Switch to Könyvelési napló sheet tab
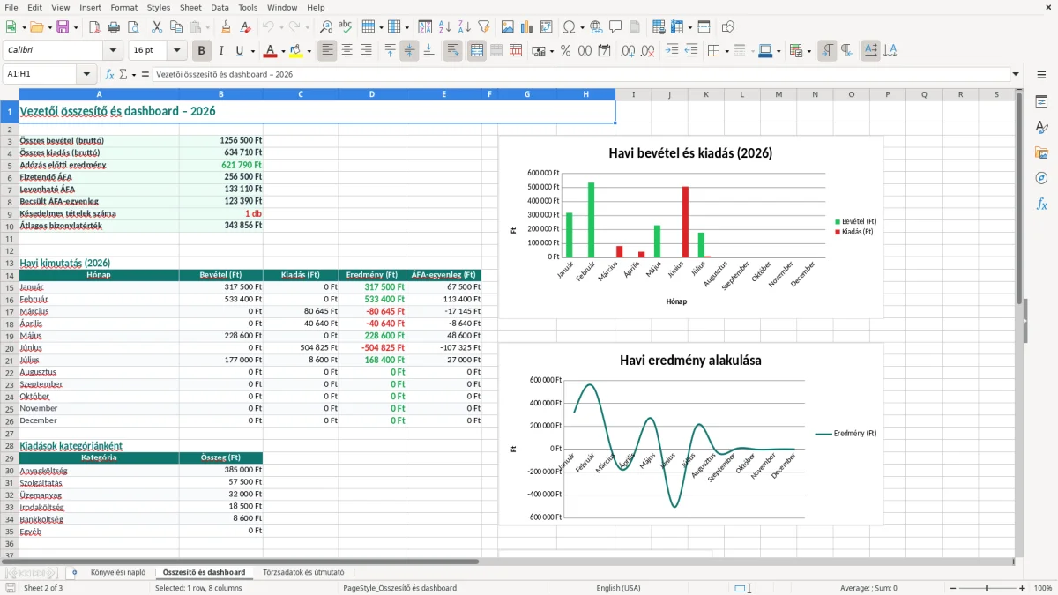Screen dimensions: 1058x595 (x=118, y=573)
